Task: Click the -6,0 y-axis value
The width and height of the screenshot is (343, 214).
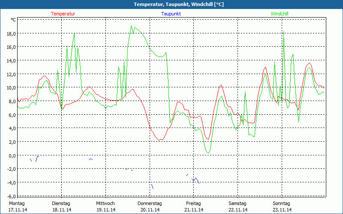Action: pyautogui.click(x=11, y=196)
